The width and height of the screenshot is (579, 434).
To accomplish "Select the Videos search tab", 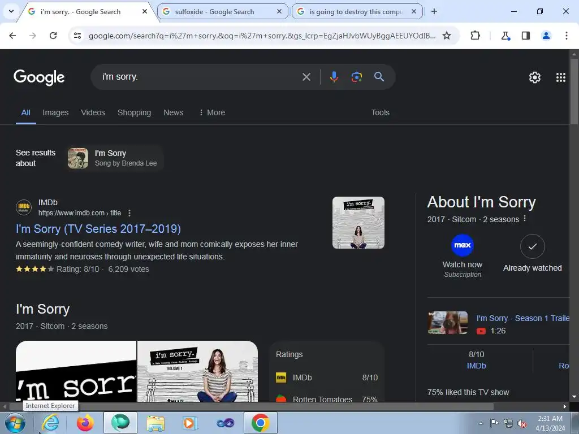I will 93,112.
